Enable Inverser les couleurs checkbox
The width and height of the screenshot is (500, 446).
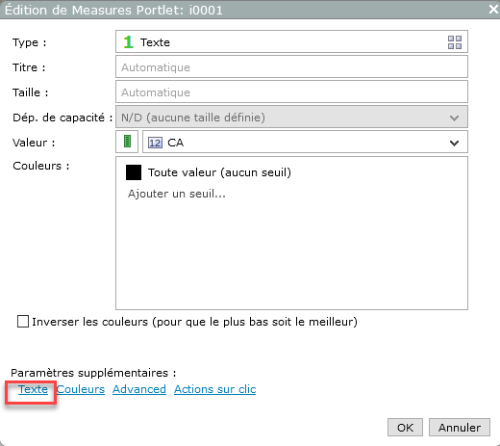[23, 322]
